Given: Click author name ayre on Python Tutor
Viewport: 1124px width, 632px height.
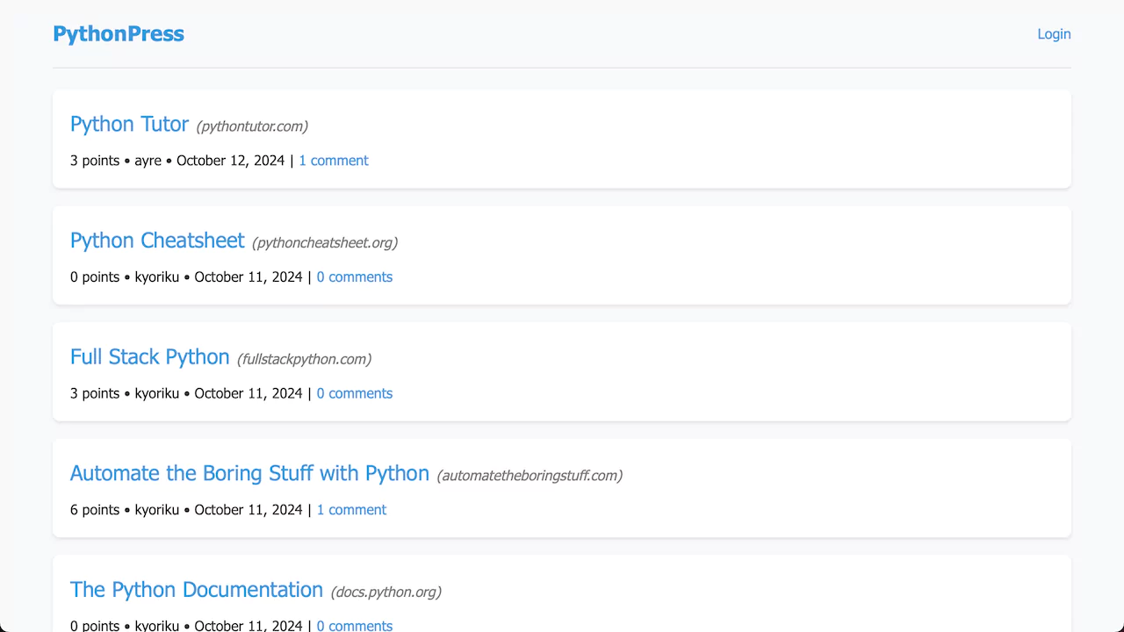Looking at the screenshot, I should coord(148,161).
